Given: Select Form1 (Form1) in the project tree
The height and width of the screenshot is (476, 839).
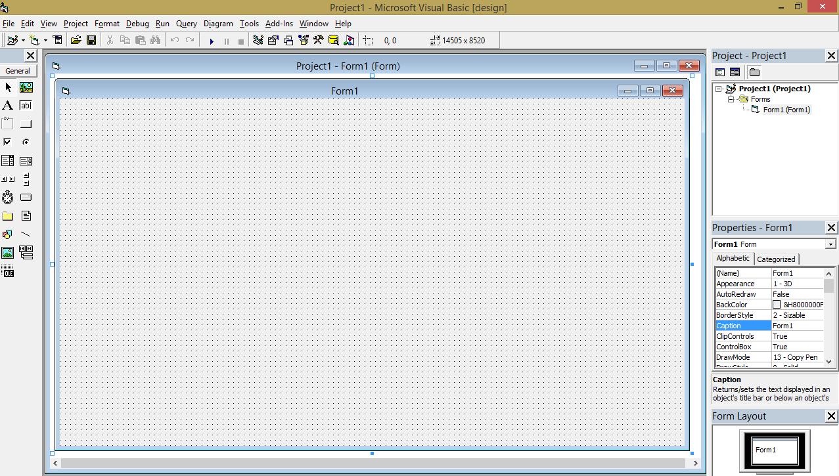Looking at the screenshot, I should point(786,110).
